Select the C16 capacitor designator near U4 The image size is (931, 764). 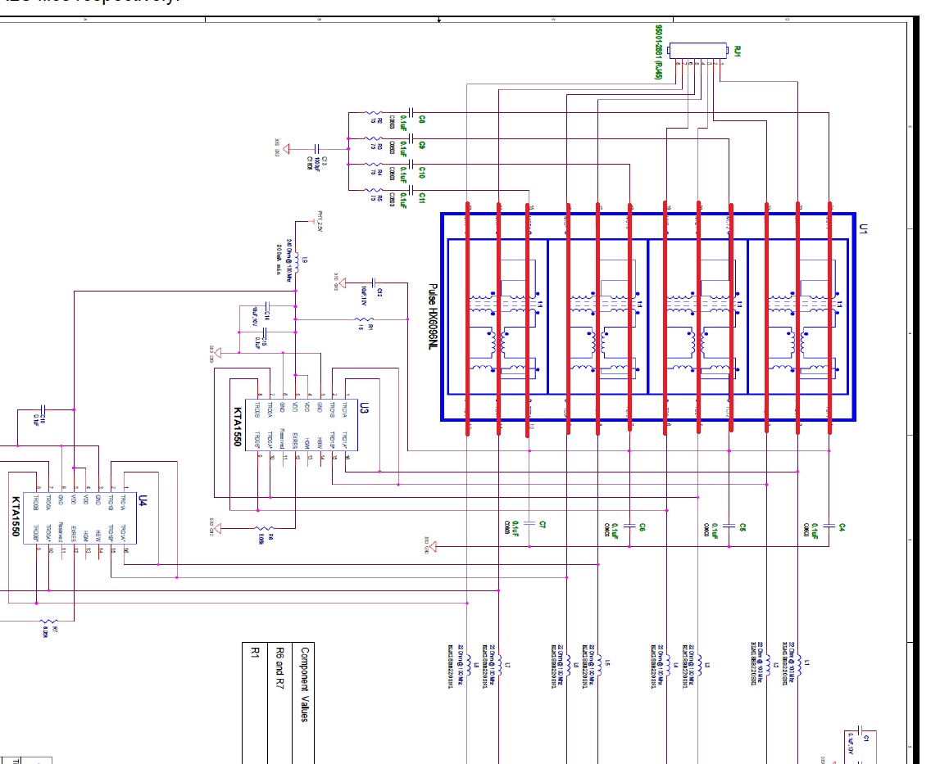tap(42, 418)
